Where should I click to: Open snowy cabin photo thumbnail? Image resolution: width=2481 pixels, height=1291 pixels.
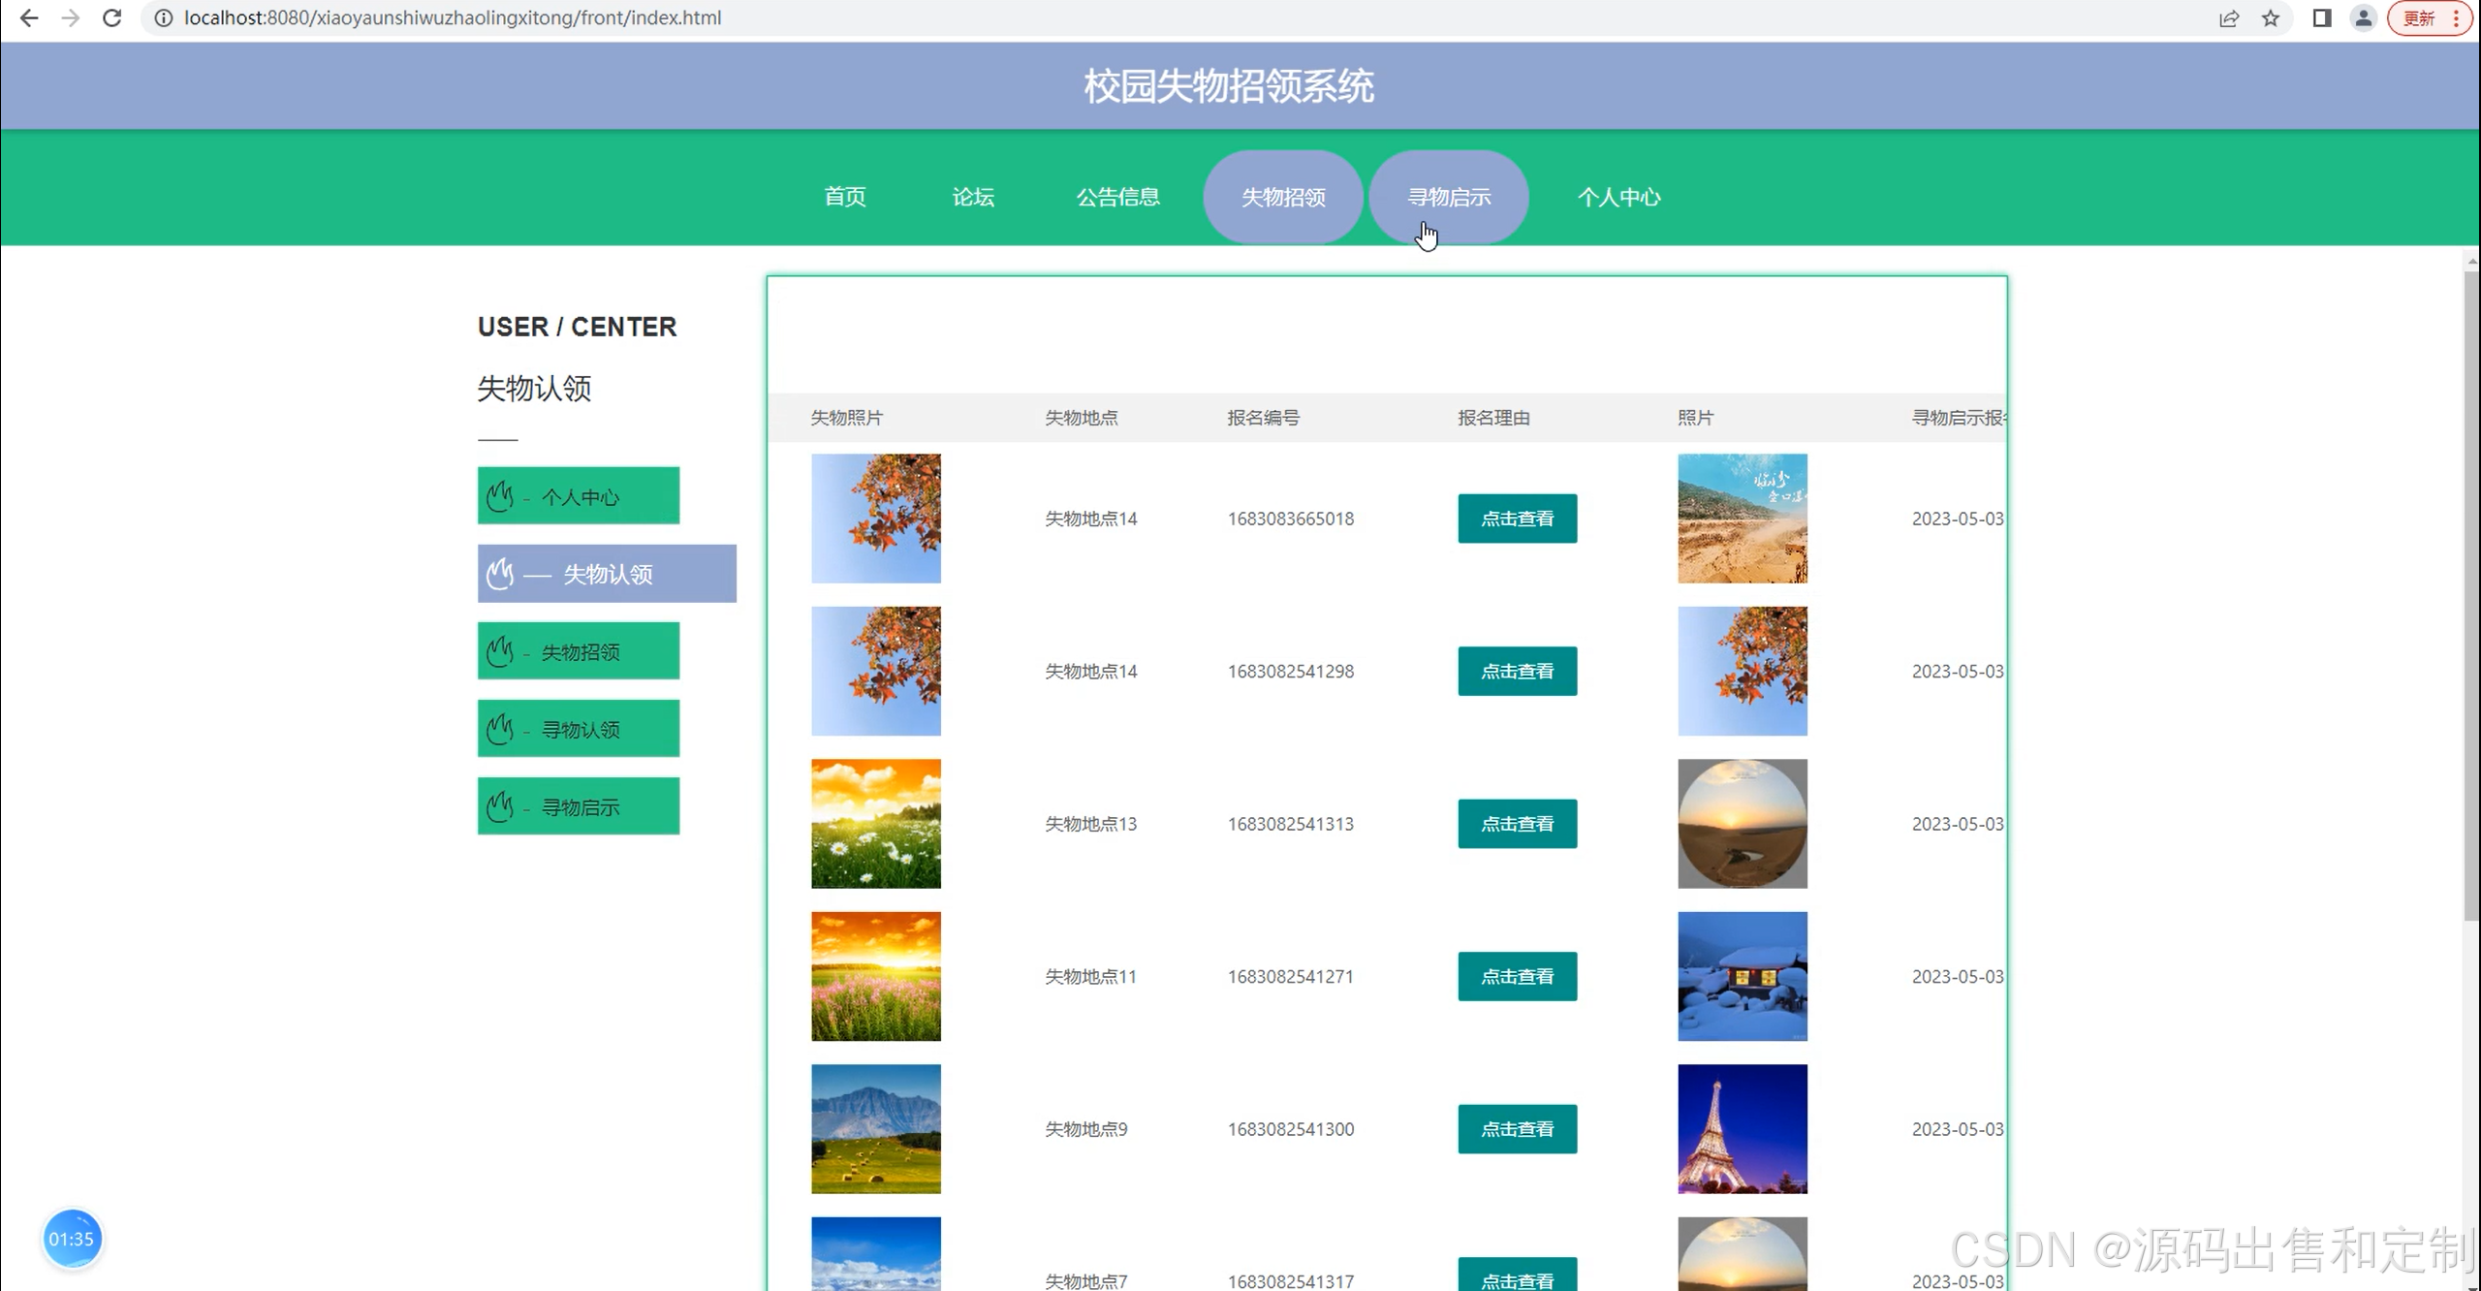(x=1742, y=976)
